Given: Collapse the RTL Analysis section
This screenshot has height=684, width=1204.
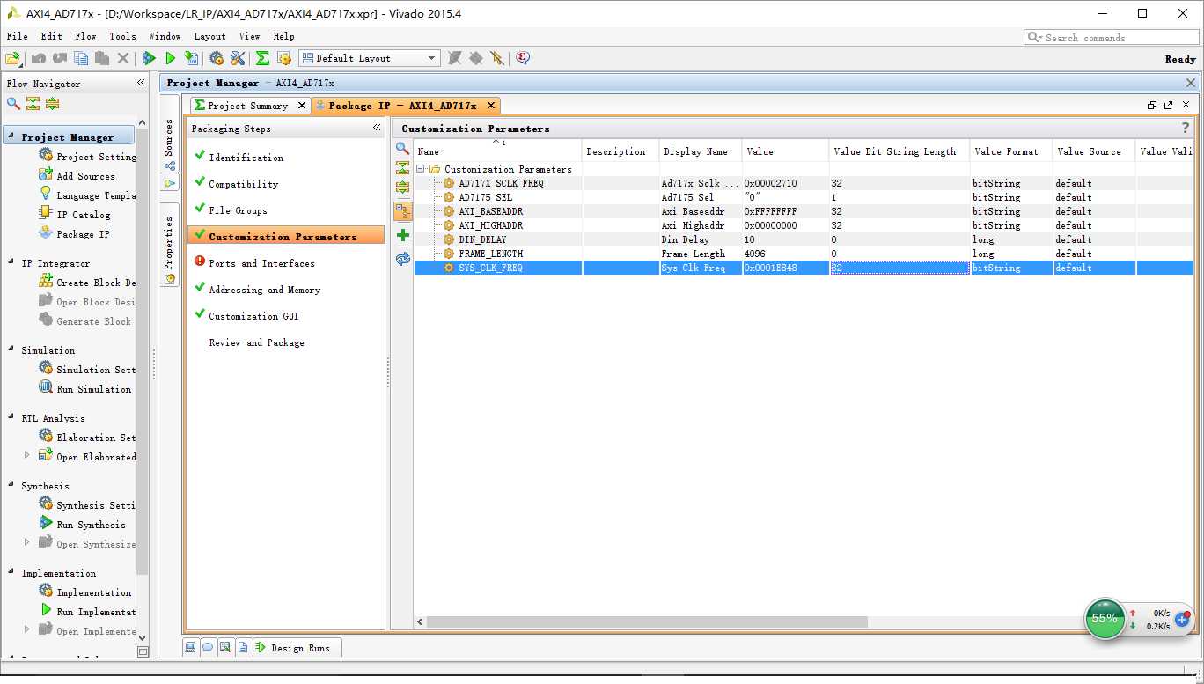Looking at the screenshot, I should (11, 417).
